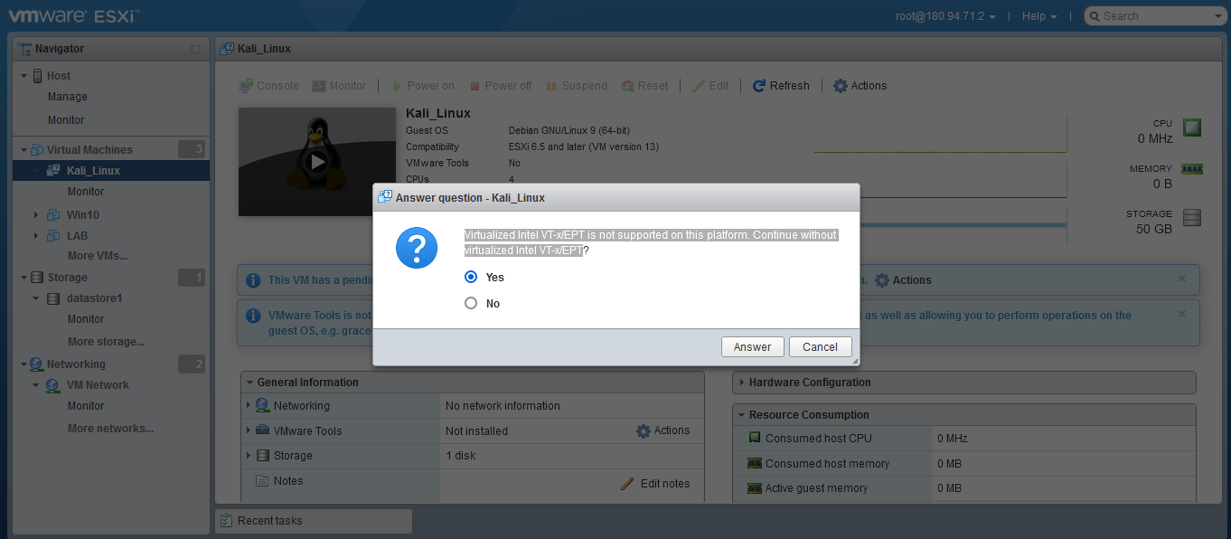Viewport: 1231px width, 539px height.
Task: Expand the Storage row in General Information
Action: pyautogui.click(x=249, y=456)
